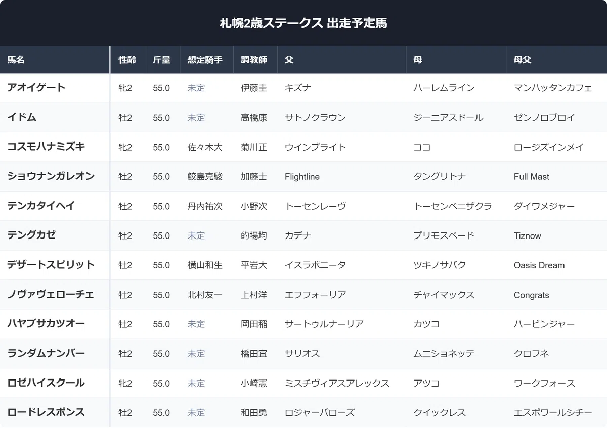607x428 pixels.
Task: Select horse name ロゼハイスクール
Action: pos(46,383)
